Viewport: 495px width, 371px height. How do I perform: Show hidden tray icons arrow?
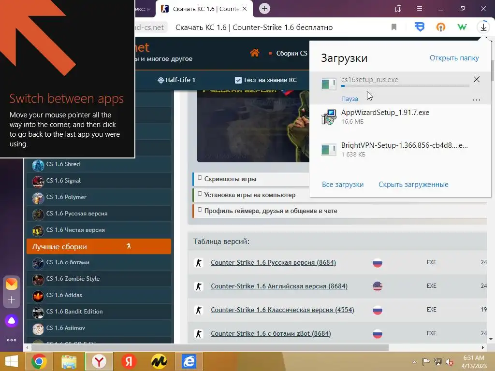click(x=414, y=361)
